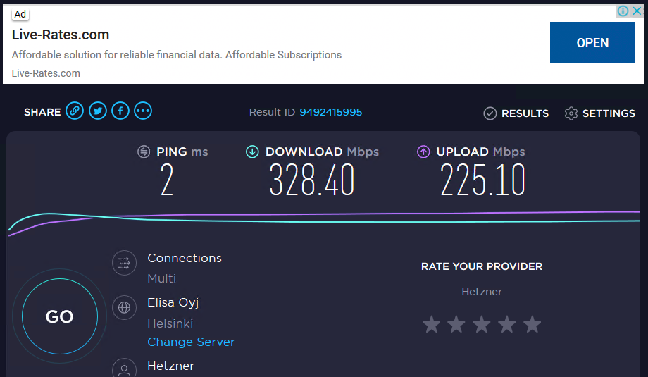This screenshot has width=648, height=377.
Task: Open the Live-Rates.com ad title
Action: [61, 35]
